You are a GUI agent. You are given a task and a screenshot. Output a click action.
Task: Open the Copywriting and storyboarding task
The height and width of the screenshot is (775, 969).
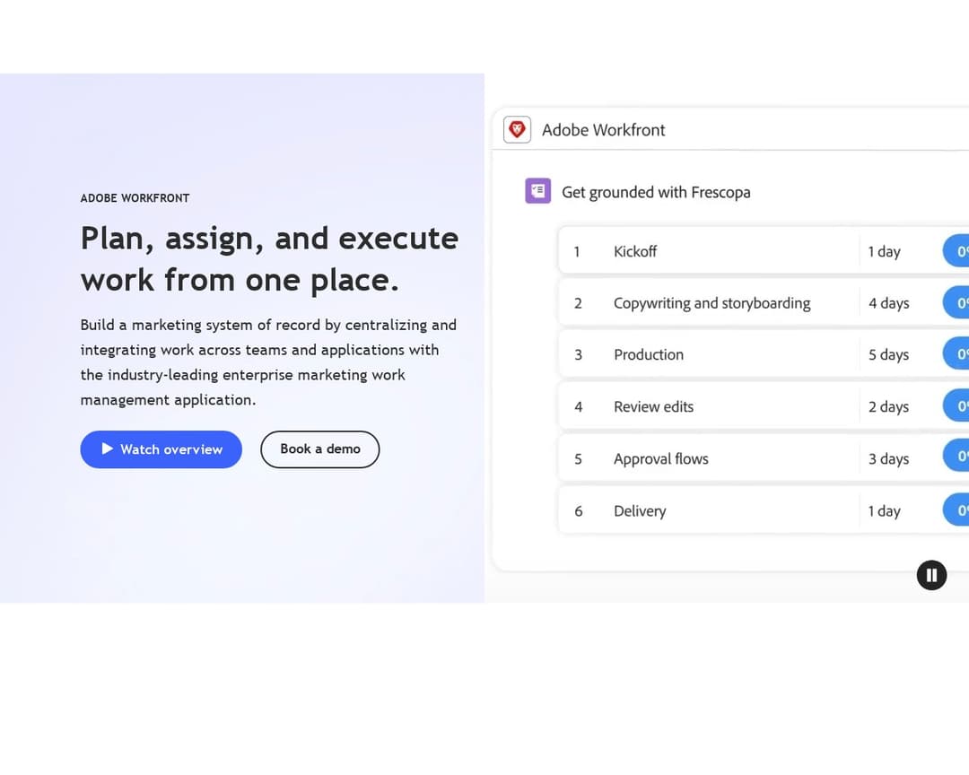tap(764, 303)
